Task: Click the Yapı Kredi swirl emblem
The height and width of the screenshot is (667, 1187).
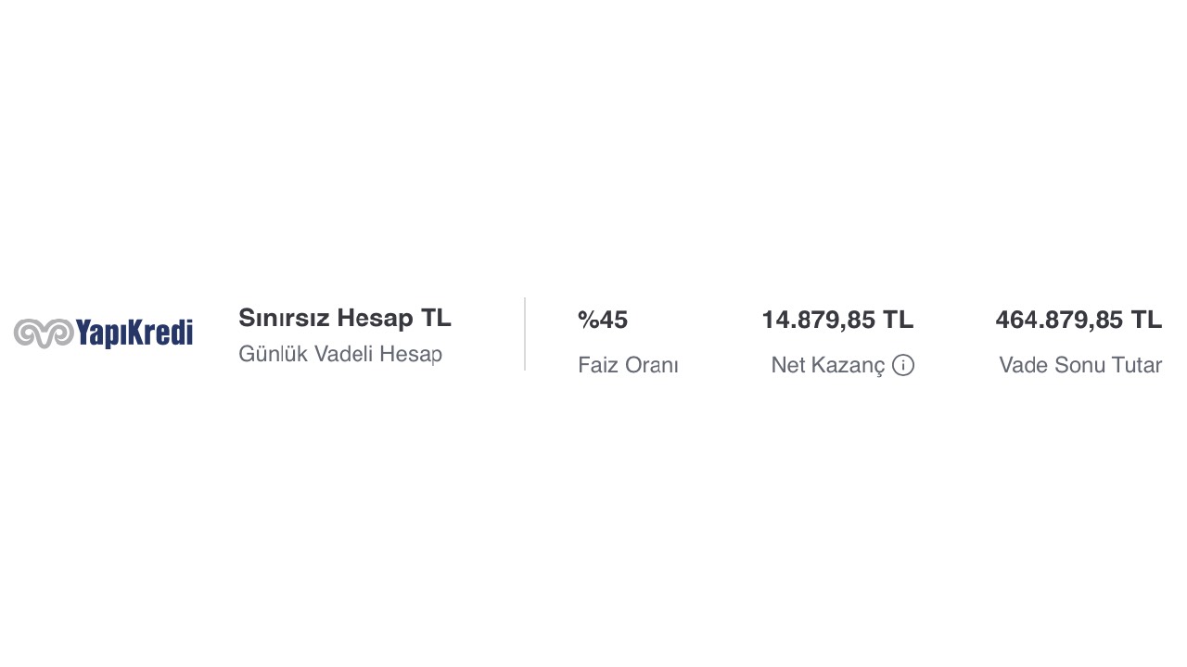Action: click(x=43, y=333)
